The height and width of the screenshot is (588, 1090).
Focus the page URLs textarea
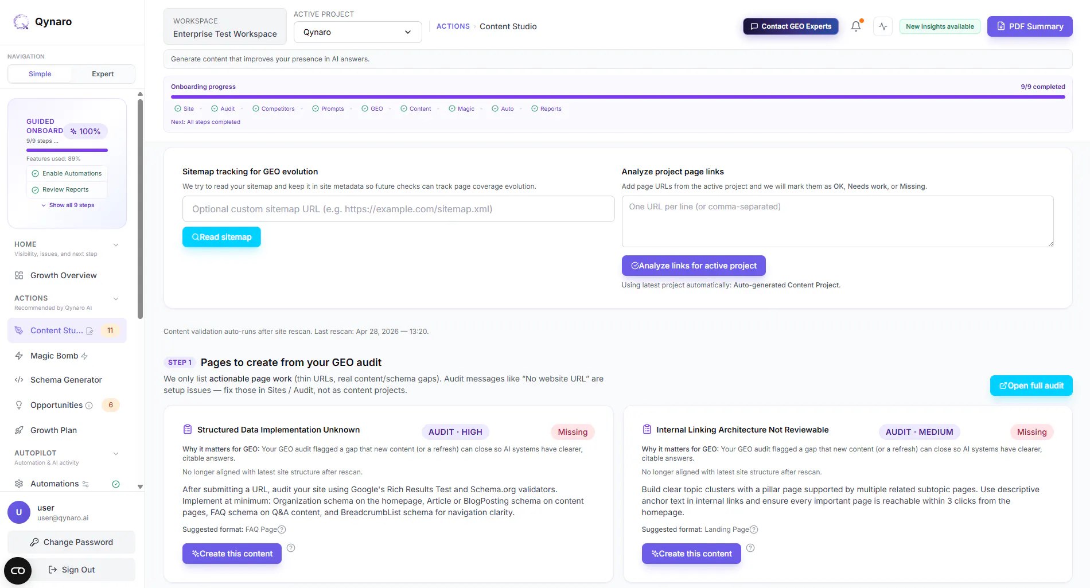tap(838, 221)
